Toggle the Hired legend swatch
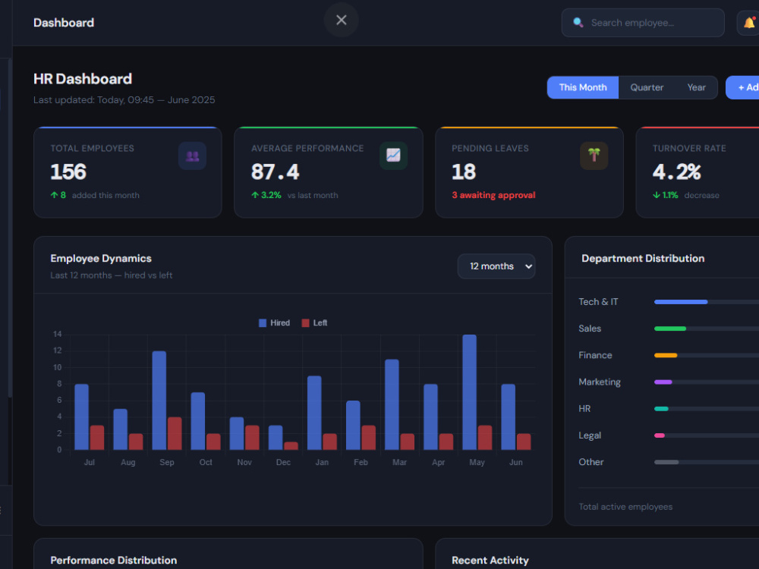The image size is (759, 569). (x=263, y=322)
